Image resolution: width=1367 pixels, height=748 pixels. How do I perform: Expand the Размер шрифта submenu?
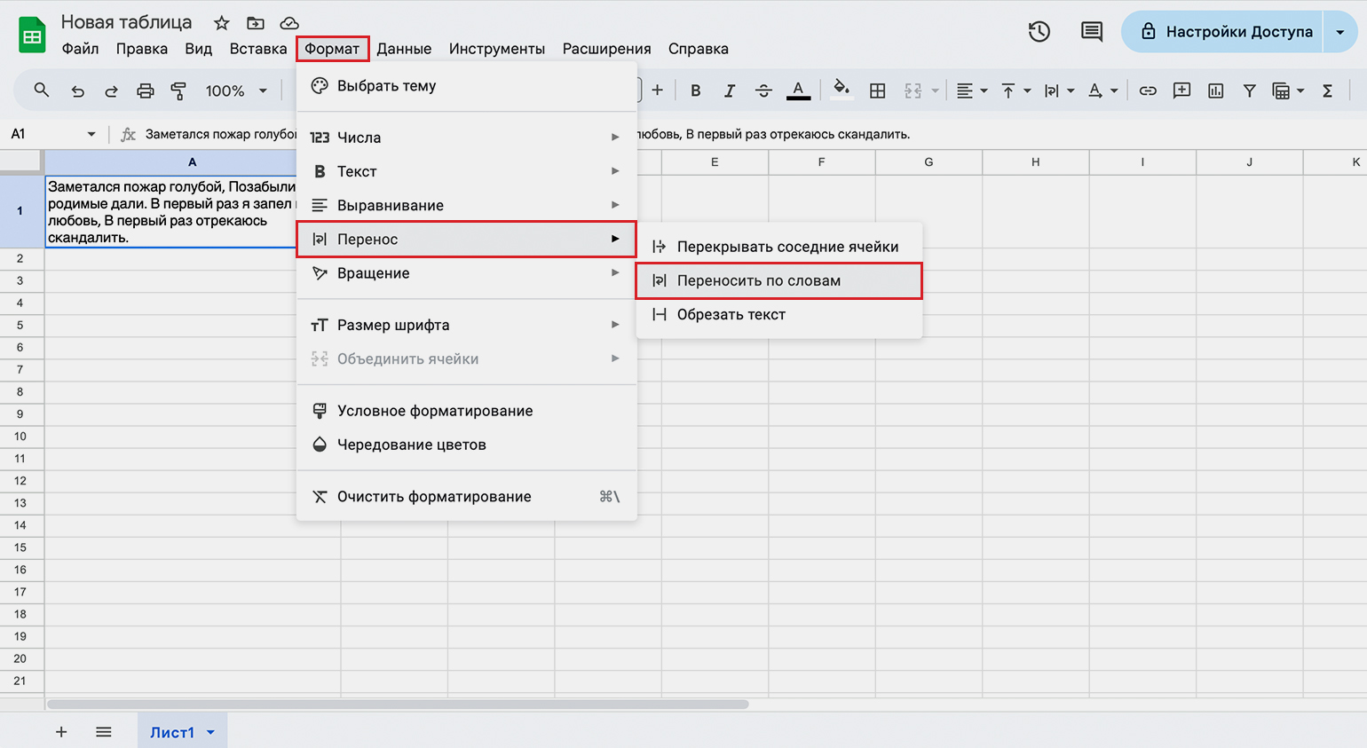467,325
